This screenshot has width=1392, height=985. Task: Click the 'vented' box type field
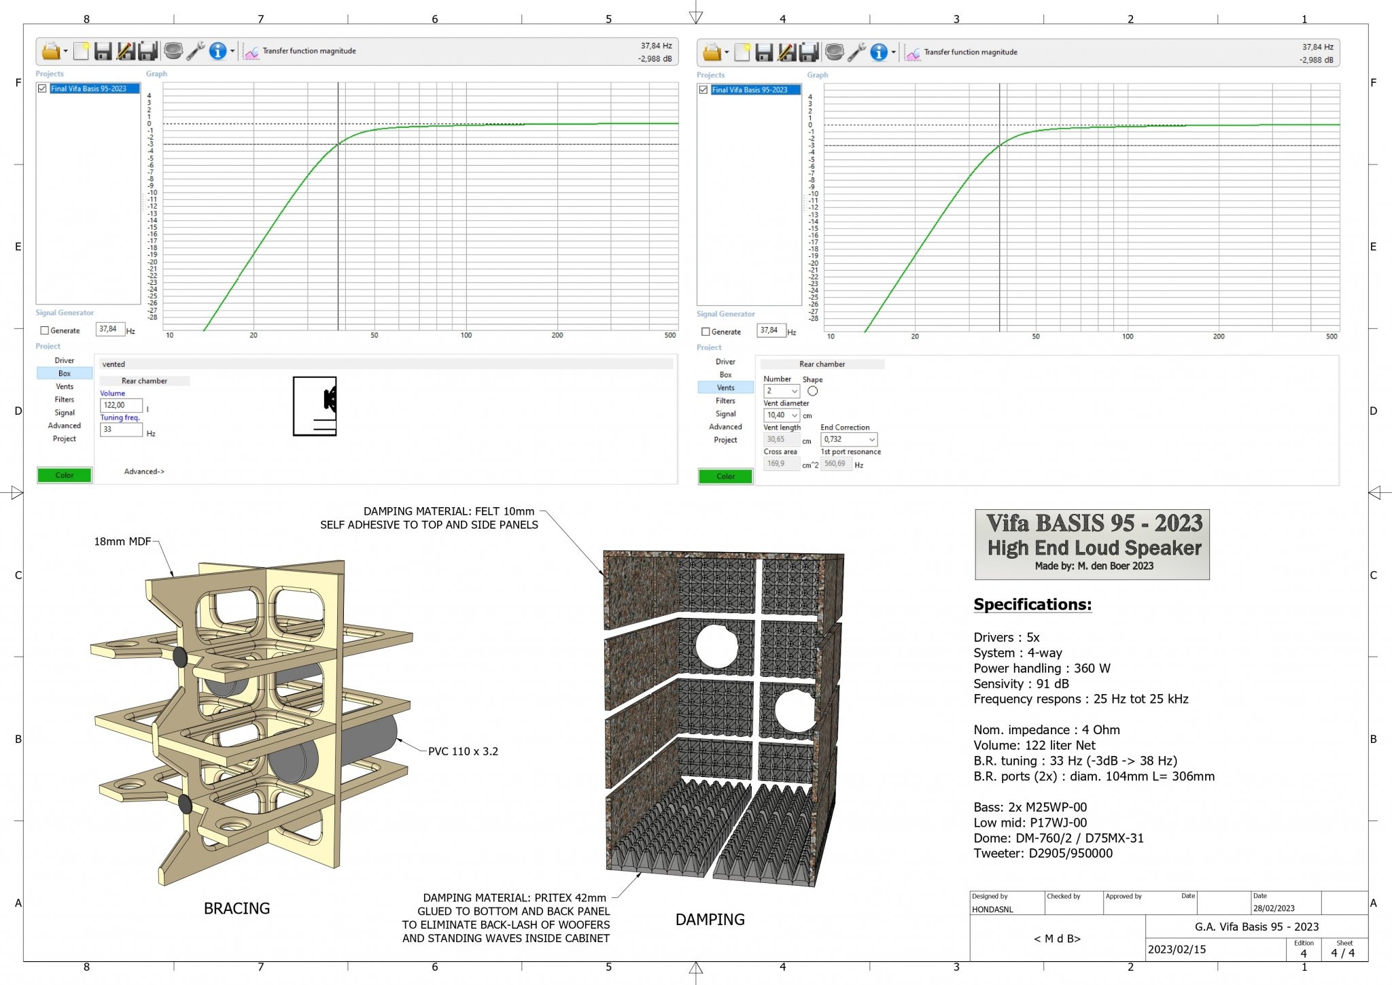click(x=386, y=364)
